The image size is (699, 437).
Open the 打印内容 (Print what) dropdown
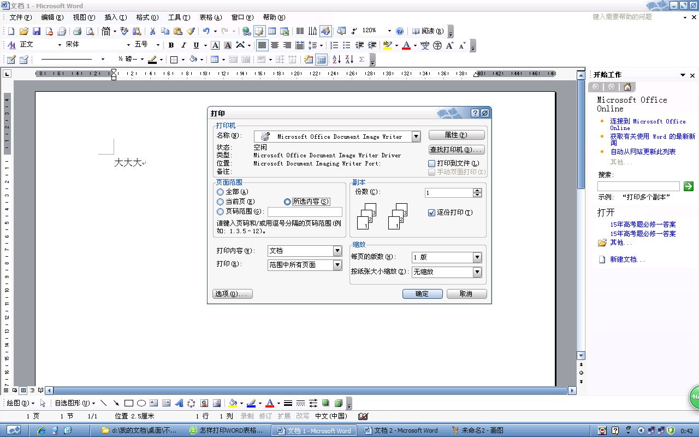click(337, 251)
